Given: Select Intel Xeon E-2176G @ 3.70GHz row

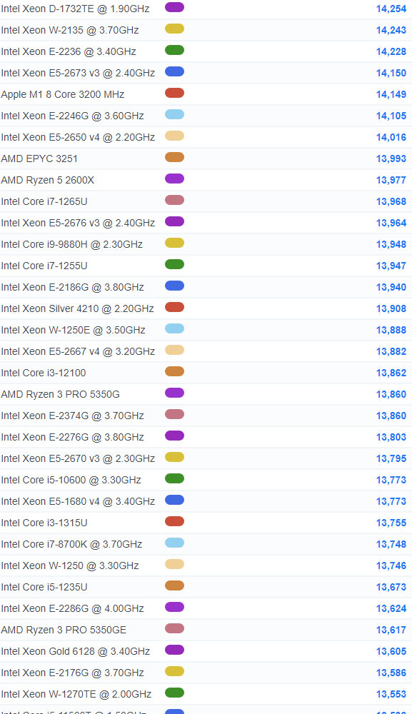Looking at the screenshot, I should 206,672.
